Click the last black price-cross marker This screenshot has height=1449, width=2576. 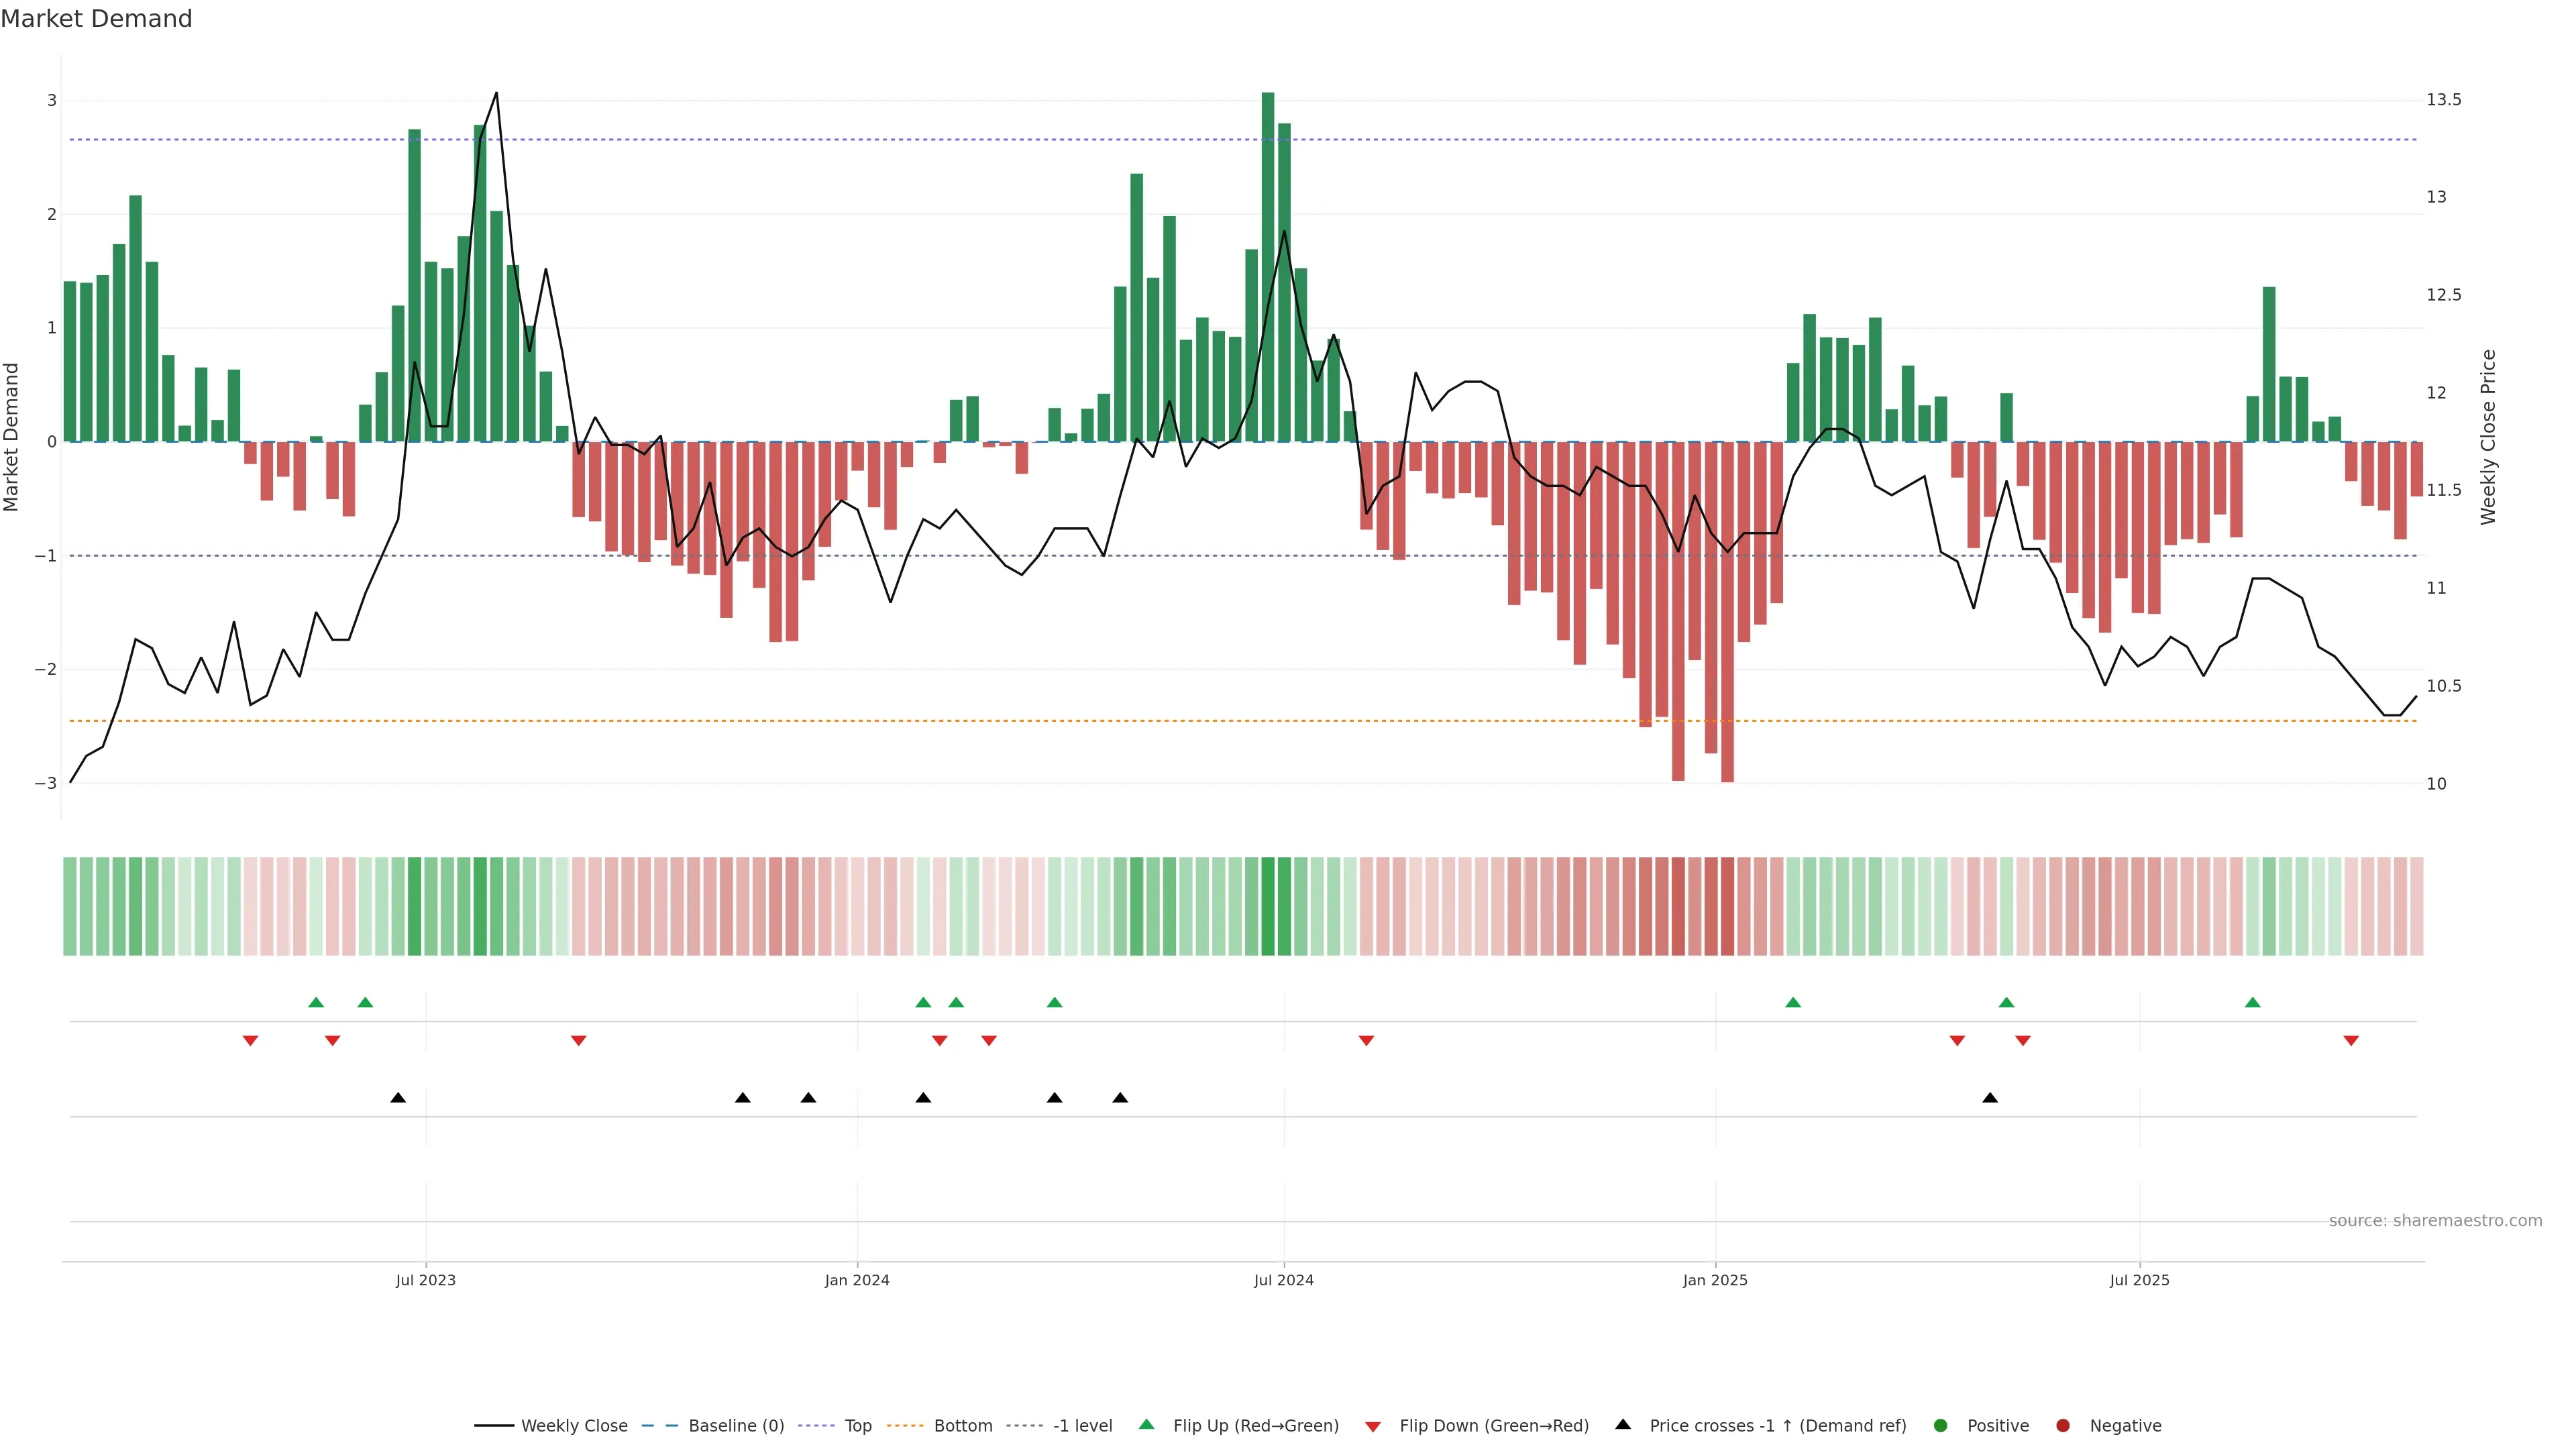(1990, 1098)
